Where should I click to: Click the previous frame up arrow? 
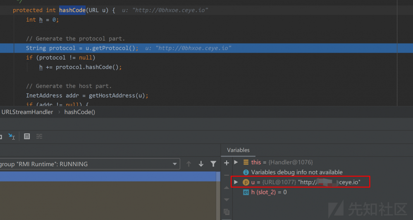point(189,164)
